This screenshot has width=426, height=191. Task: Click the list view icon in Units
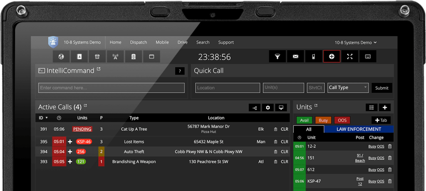pyautogui.click(x=372, y=108)
